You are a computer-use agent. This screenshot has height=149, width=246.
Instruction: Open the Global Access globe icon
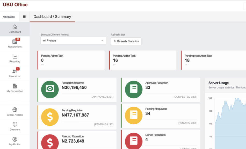tap(15, 110)
